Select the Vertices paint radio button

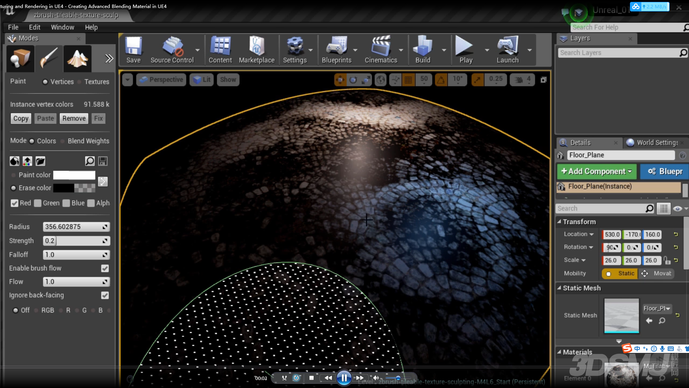[45, 82]
